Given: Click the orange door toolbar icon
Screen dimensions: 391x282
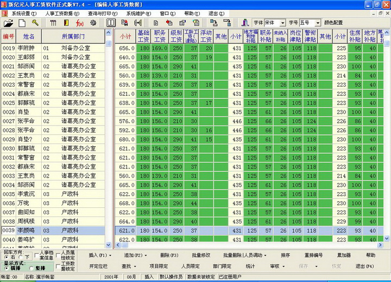Looking at the screenshot, I should pyautogui.click(x=66, y=23).
